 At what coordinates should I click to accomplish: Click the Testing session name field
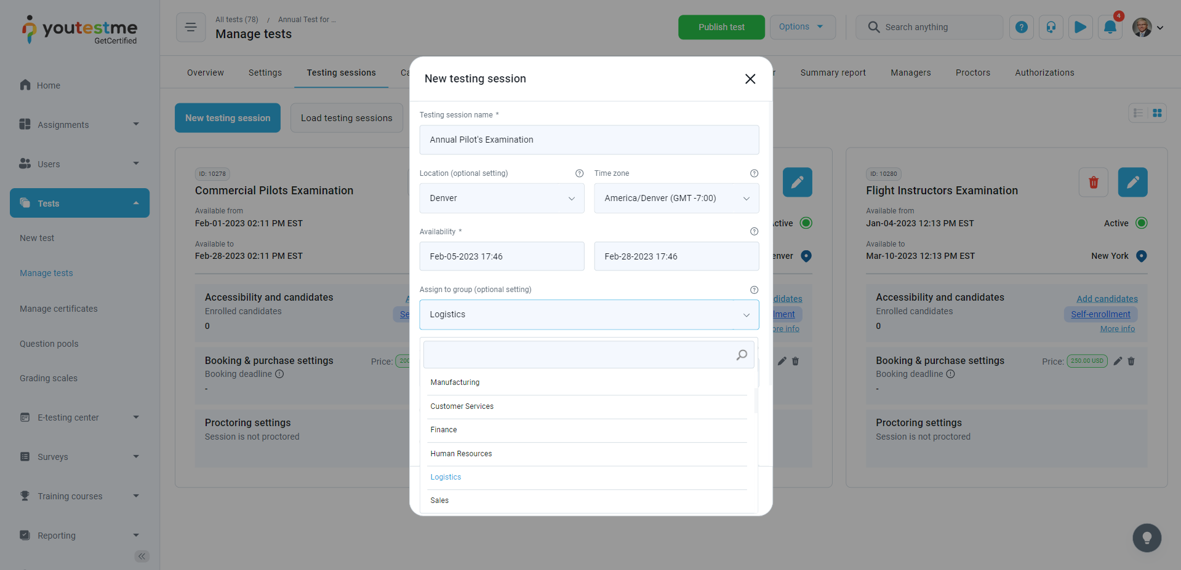tap(588, 140)
